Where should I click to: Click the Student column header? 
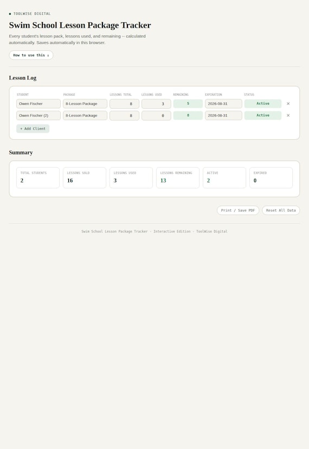pyautogui.click(x=23, y=94)
